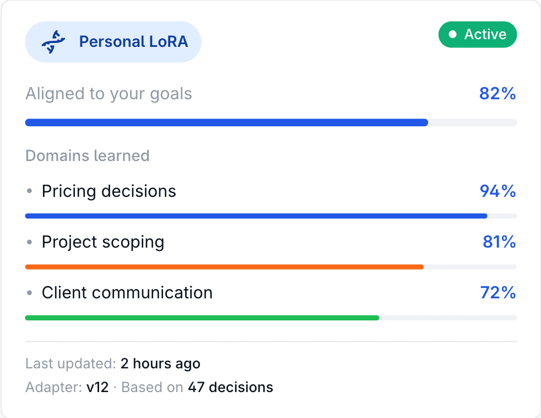Select the Pricing decisions domain label
Viewport: 541px width, 418px height.
(x=109, y=191)
